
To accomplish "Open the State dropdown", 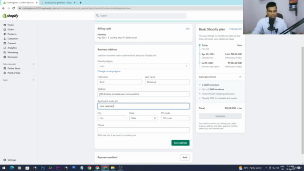I will pyautogui.click(x=143, y=118).
